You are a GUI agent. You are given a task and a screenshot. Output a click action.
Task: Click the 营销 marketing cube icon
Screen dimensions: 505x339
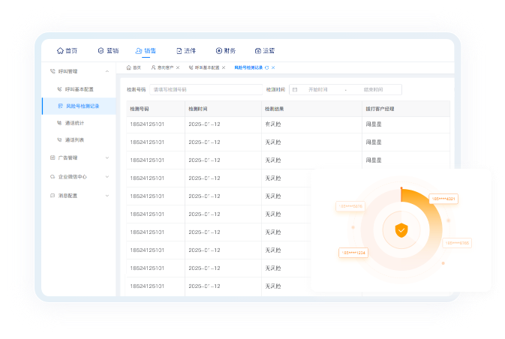(101, 51)
